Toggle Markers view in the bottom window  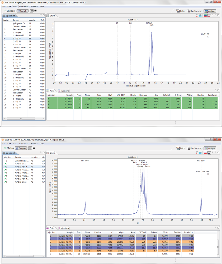point(9,148)
